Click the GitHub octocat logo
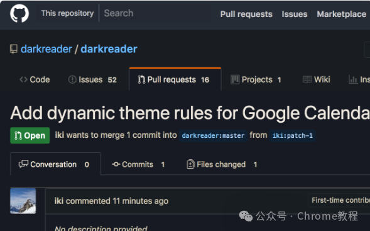370x231 pixels. pyautogui.click(x=19, y=13)
